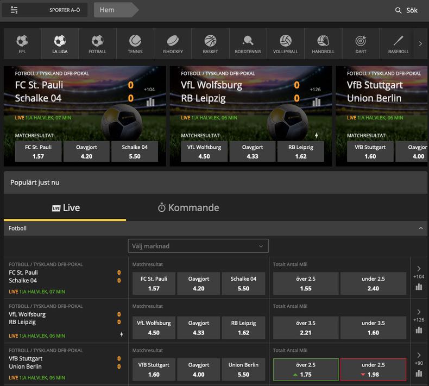Open the Handboll sport category
The image size is (429, 386).
point(323,44)
